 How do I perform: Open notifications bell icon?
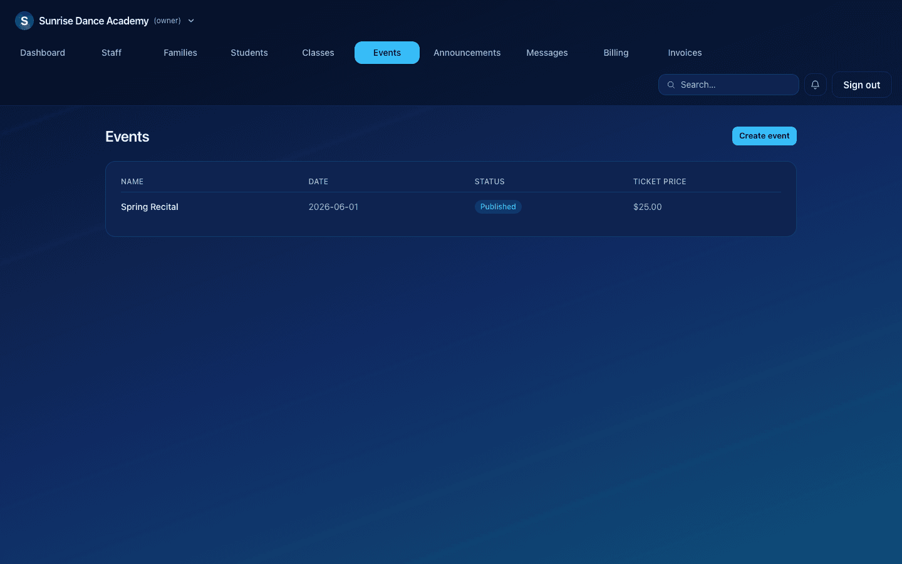[x=815, y=85]
